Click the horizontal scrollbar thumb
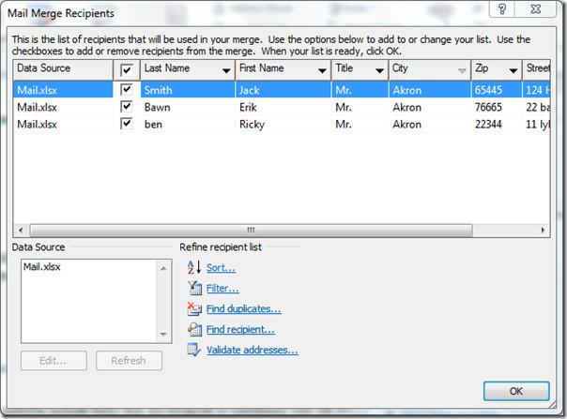This screenshot has height=419, width=567. click(x=251, y=230)
